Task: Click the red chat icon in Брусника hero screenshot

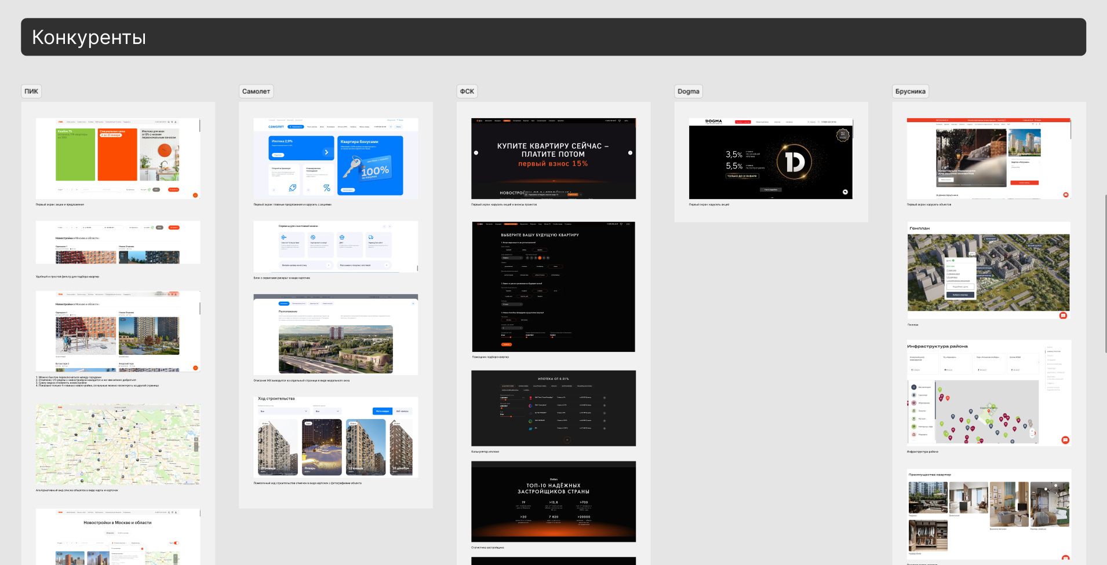Action: [1065, 195]
